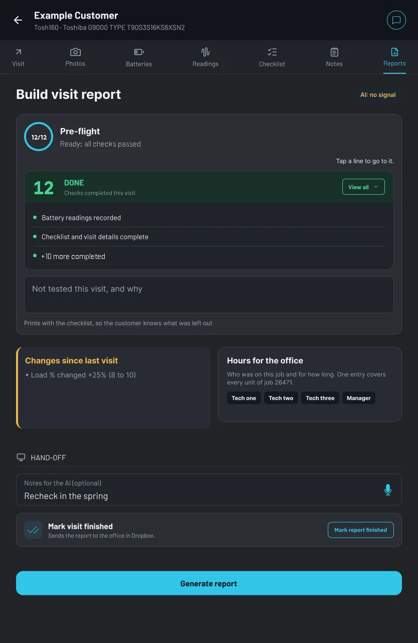Expand the View all dropdown
Viewport: 418px width, 643px height.
(x=363, y=187)
